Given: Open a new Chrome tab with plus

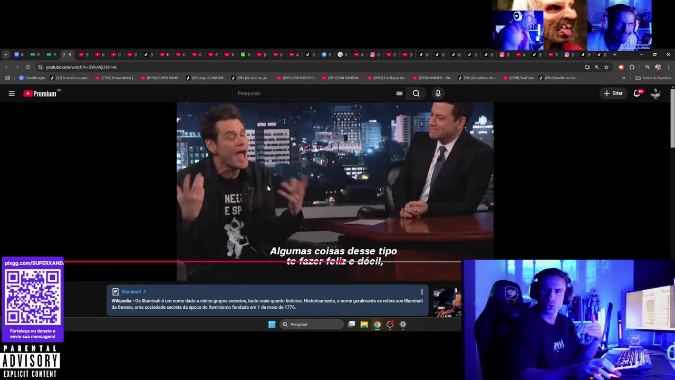Looking at the screenshot, I should [614, 54].
